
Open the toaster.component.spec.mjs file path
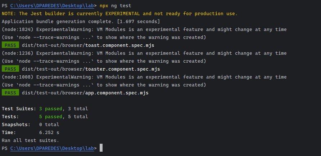pyautogui.click(x=91, y=69)
